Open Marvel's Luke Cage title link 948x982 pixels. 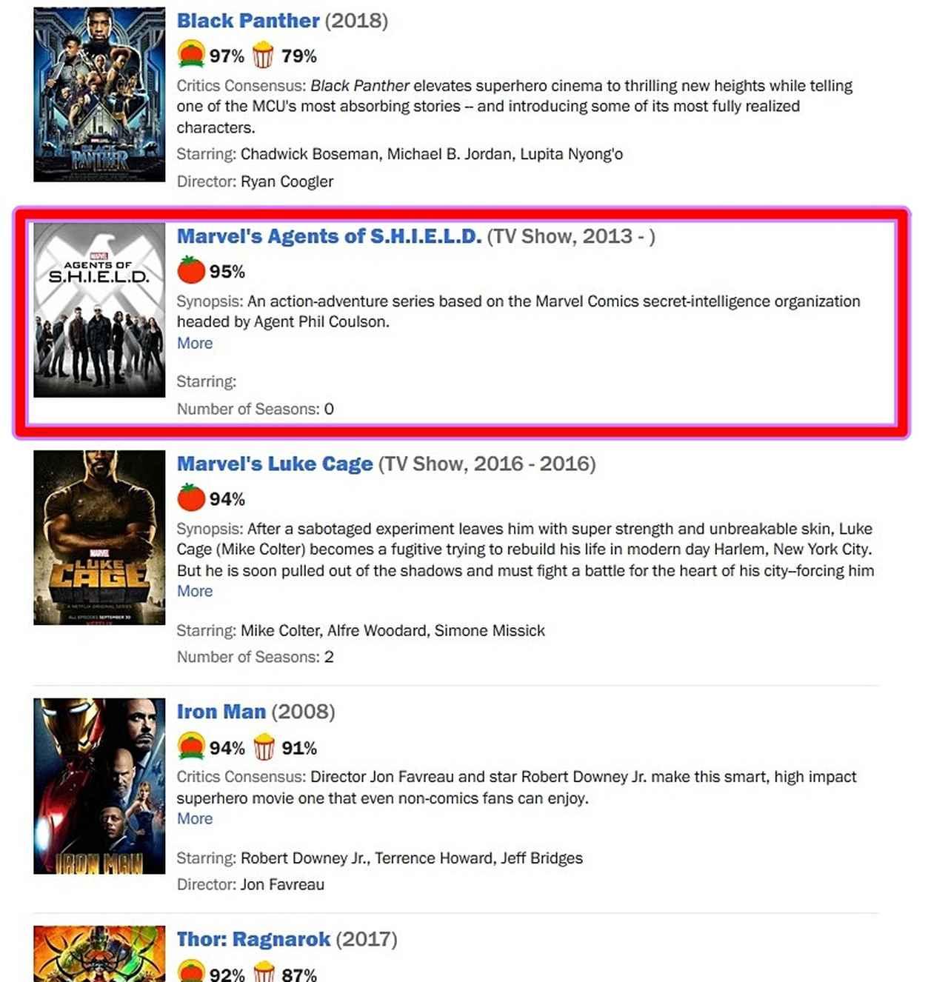(275, 464)
